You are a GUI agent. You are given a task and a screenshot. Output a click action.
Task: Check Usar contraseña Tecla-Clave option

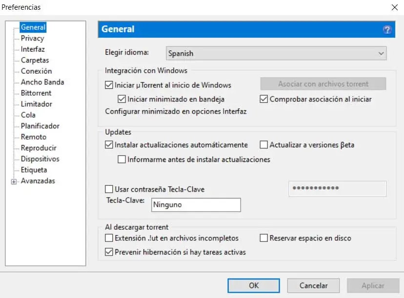[x=109, y=189]
